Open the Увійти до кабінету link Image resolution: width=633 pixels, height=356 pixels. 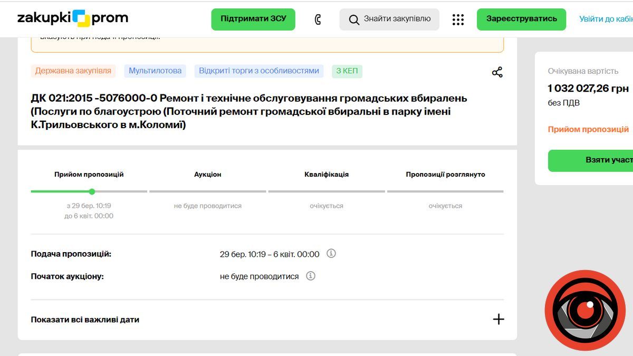click(x=608, y=19)
